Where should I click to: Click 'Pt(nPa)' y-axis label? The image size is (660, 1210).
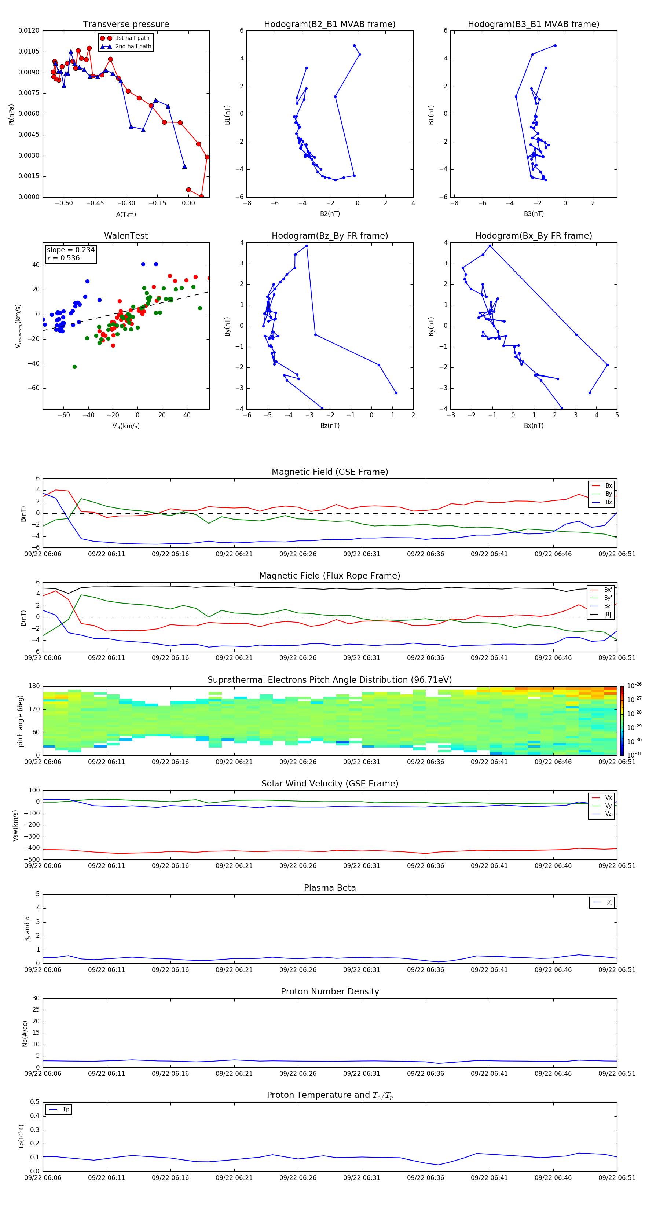[11, 114]
